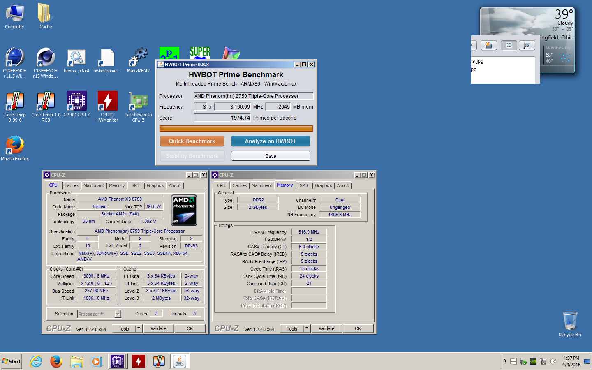592x370 pixels.
Task: Click the orange benchmark progress bar
Action: coord(236,128)
